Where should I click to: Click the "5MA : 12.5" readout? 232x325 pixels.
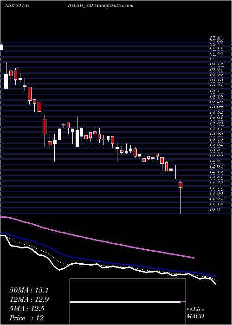pyautogui.click(x=26, y=308)
